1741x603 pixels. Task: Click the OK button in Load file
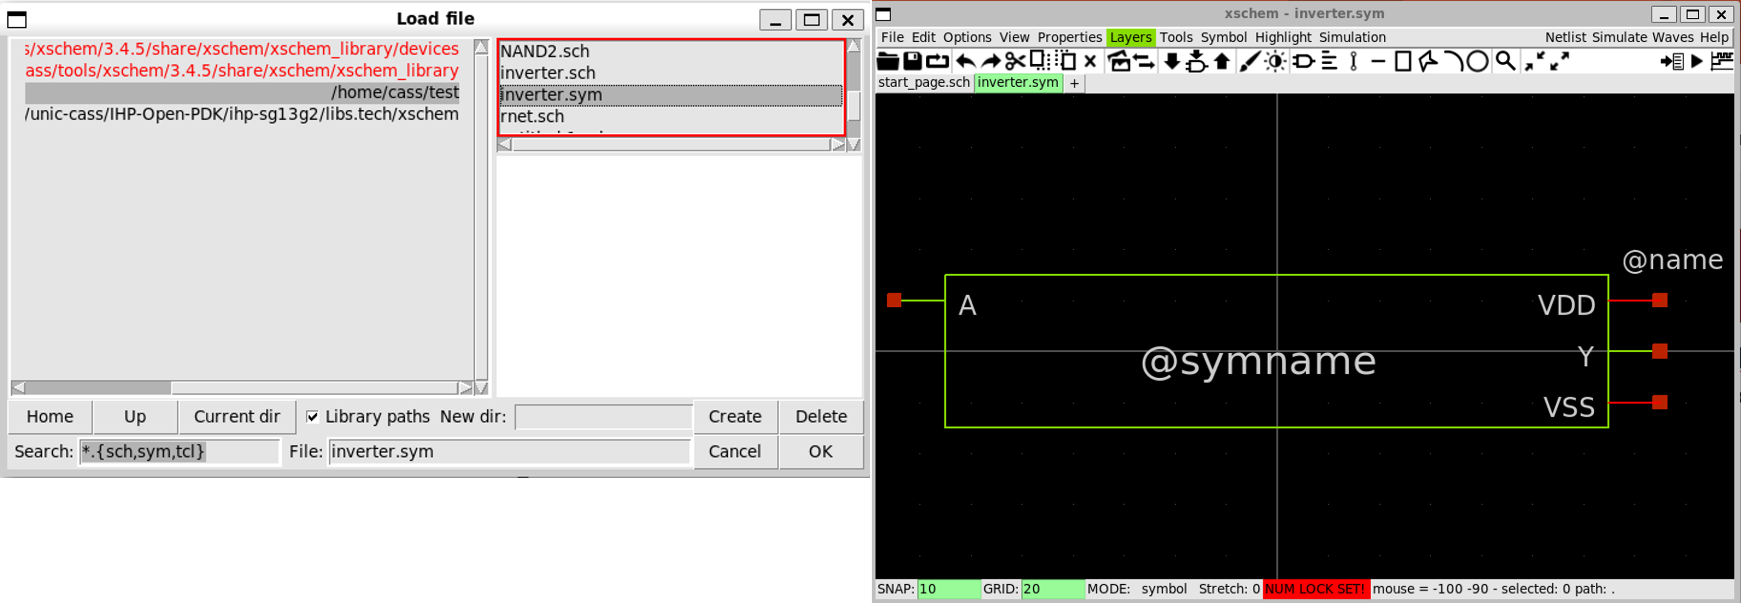point(820,452)
